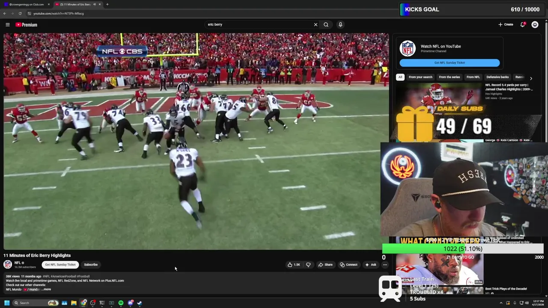Close the Club.com browser tab

(x=49, y=4)
